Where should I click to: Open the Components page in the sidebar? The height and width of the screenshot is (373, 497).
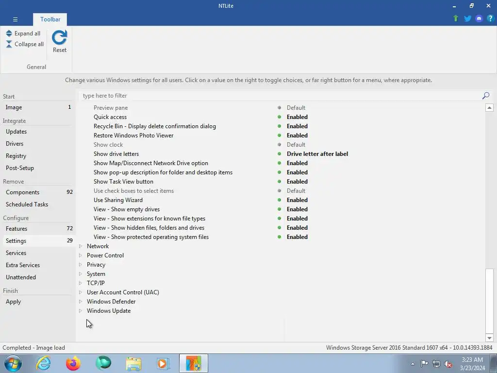tap(38, 192)
